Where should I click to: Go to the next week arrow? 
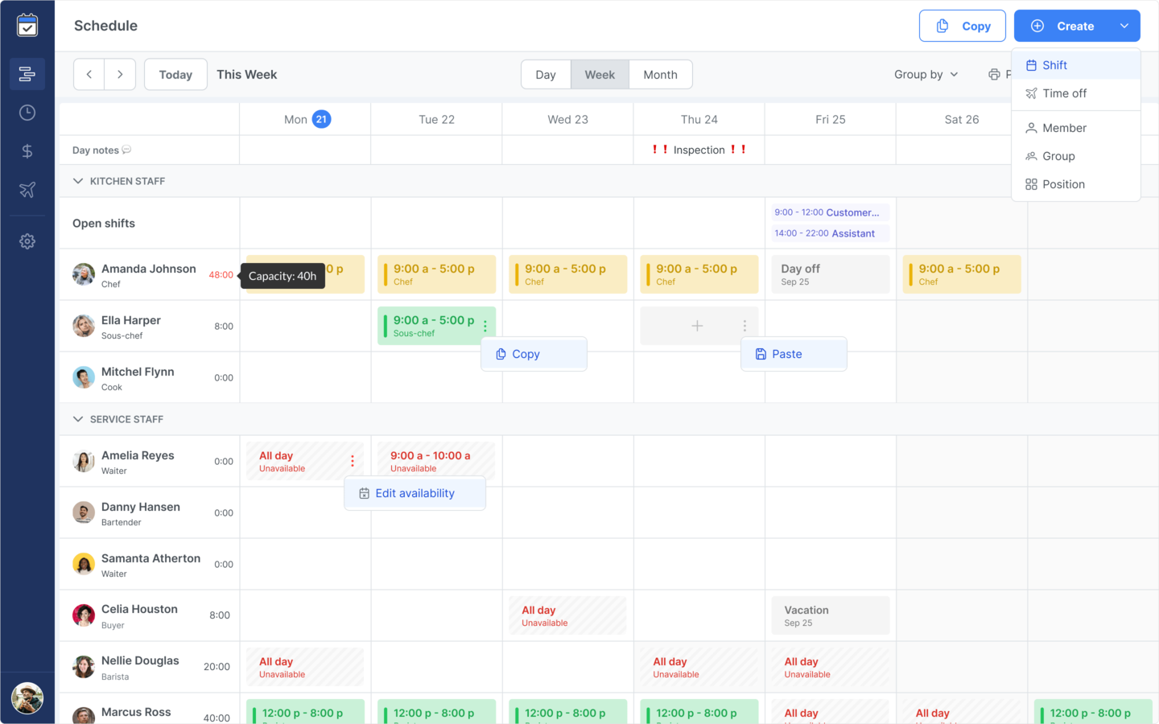[x=120, y=75]
